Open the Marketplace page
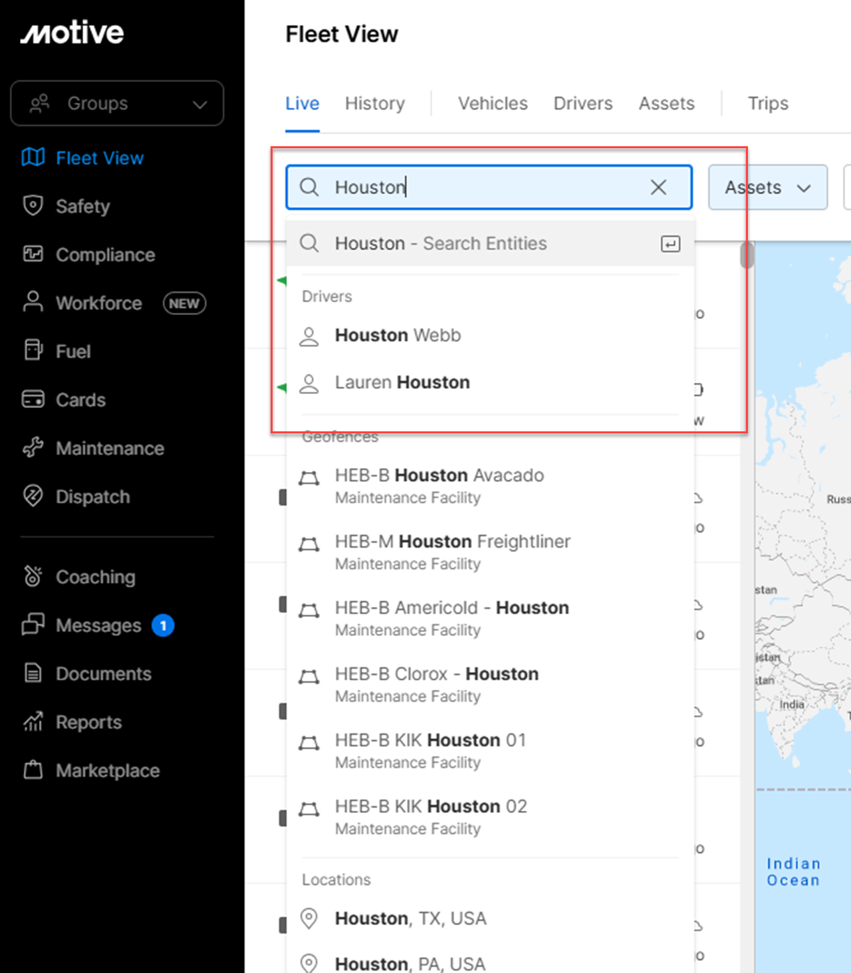The image size is (851, 973). coord(108,770)
